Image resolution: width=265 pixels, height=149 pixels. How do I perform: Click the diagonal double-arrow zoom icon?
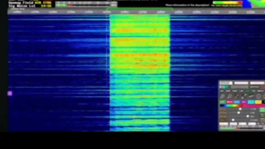point(244,96)
